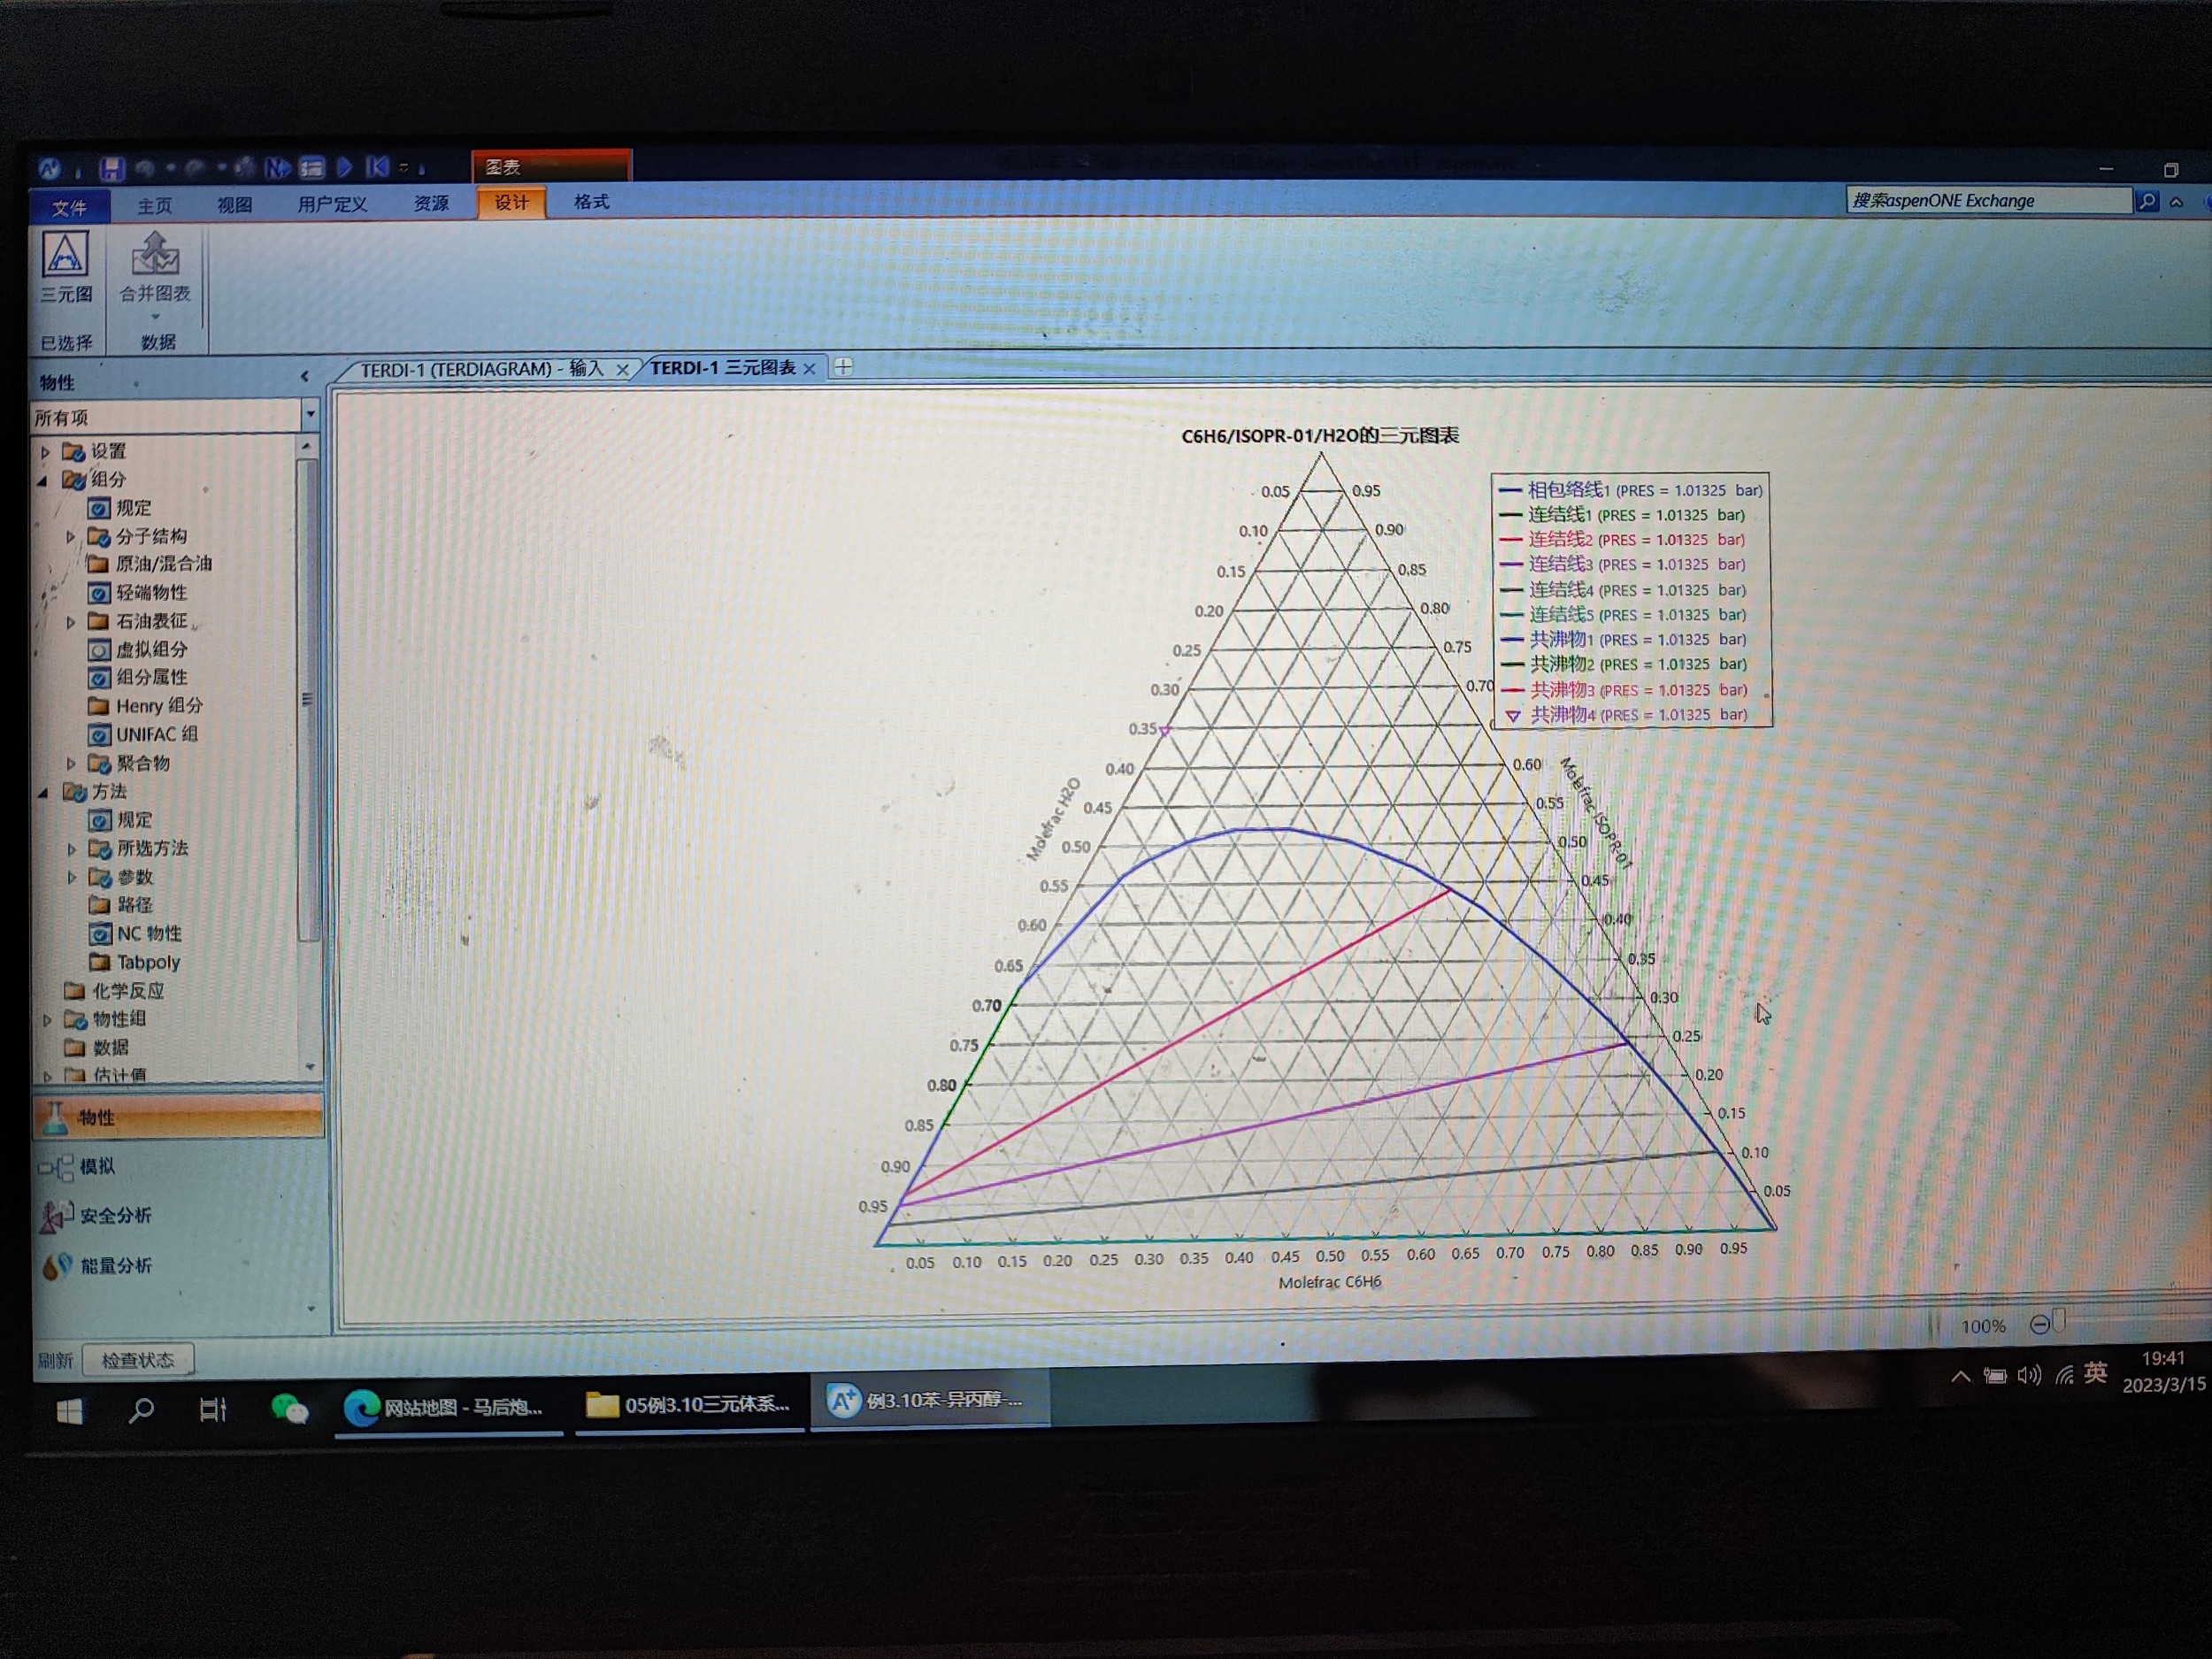Collapse the 方法 tree node
Image resolution: width=2212 pixels, height=1659 pixels.
pyautogui.click(x=43, y=793)
